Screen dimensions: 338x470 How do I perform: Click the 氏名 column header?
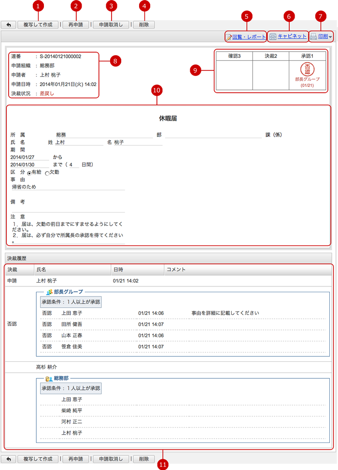tap(72, 270)
